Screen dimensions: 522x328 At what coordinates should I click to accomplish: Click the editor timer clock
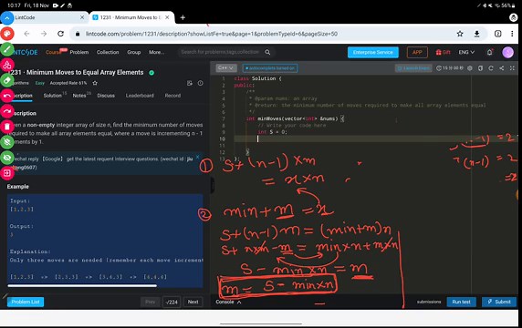point(449,68)
